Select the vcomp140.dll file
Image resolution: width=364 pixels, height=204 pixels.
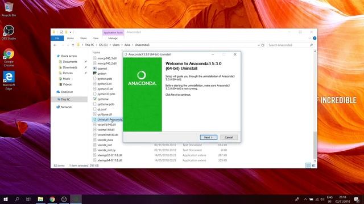point(106,130)
